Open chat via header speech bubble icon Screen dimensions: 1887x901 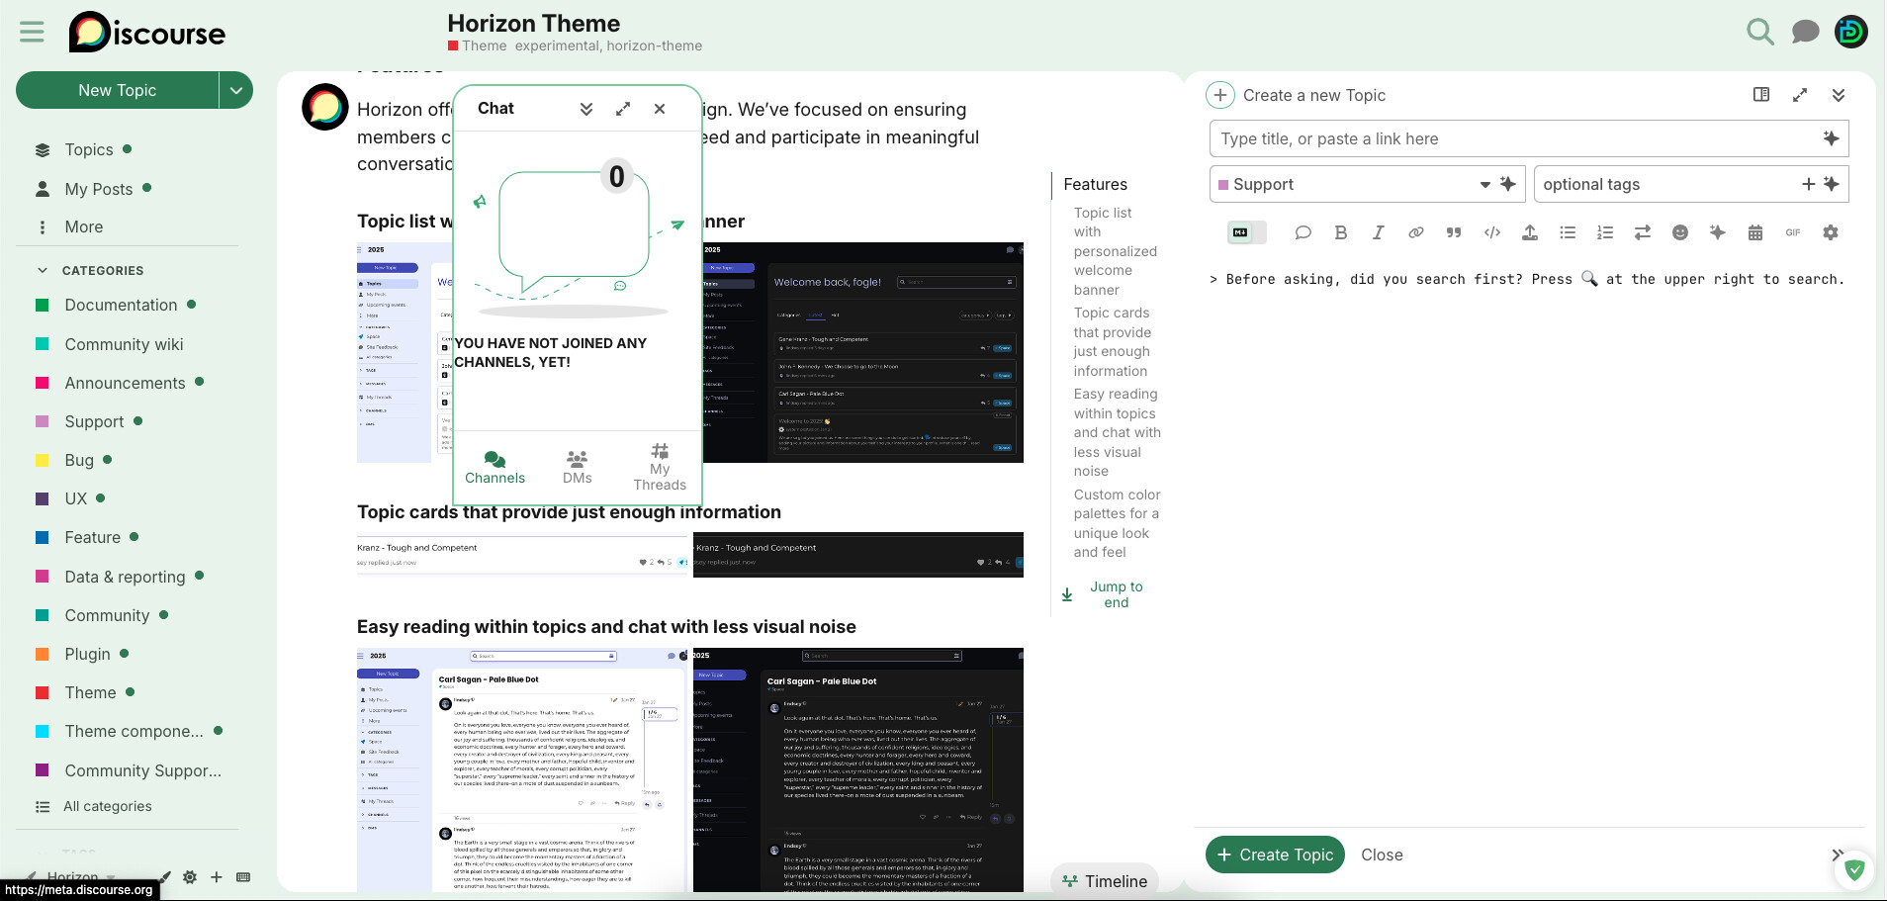1805,32
